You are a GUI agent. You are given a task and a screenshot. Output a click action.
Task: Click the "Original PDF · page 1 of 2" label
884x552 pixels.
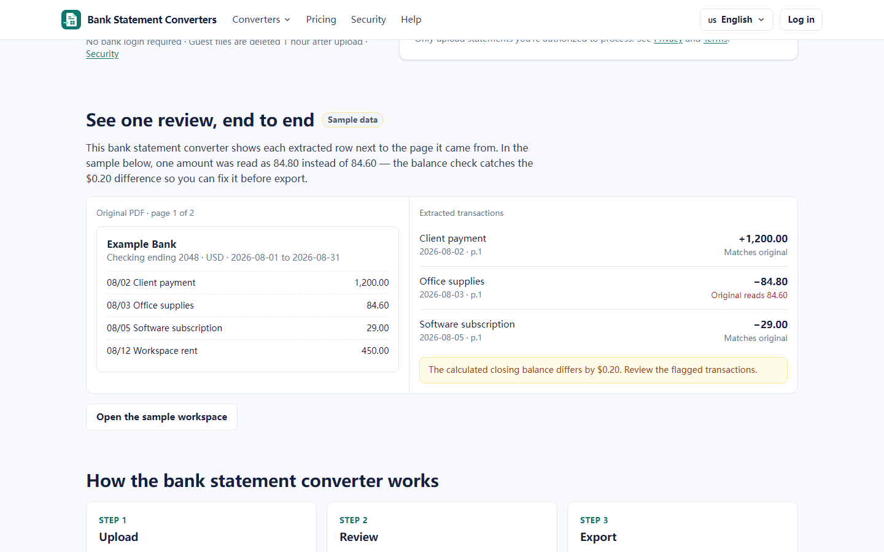tap(145, 213)
